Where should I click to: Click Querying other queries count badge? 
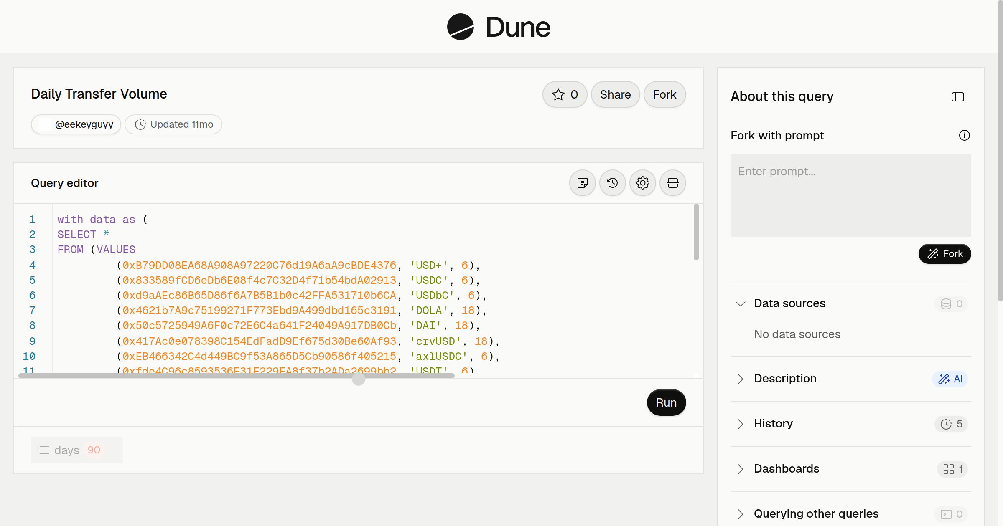951,514
